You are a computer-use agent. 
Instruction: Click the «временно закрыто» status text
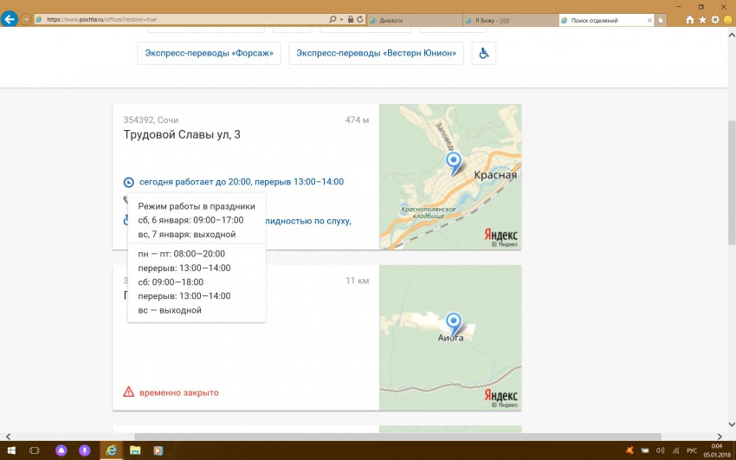coord(179,392)
